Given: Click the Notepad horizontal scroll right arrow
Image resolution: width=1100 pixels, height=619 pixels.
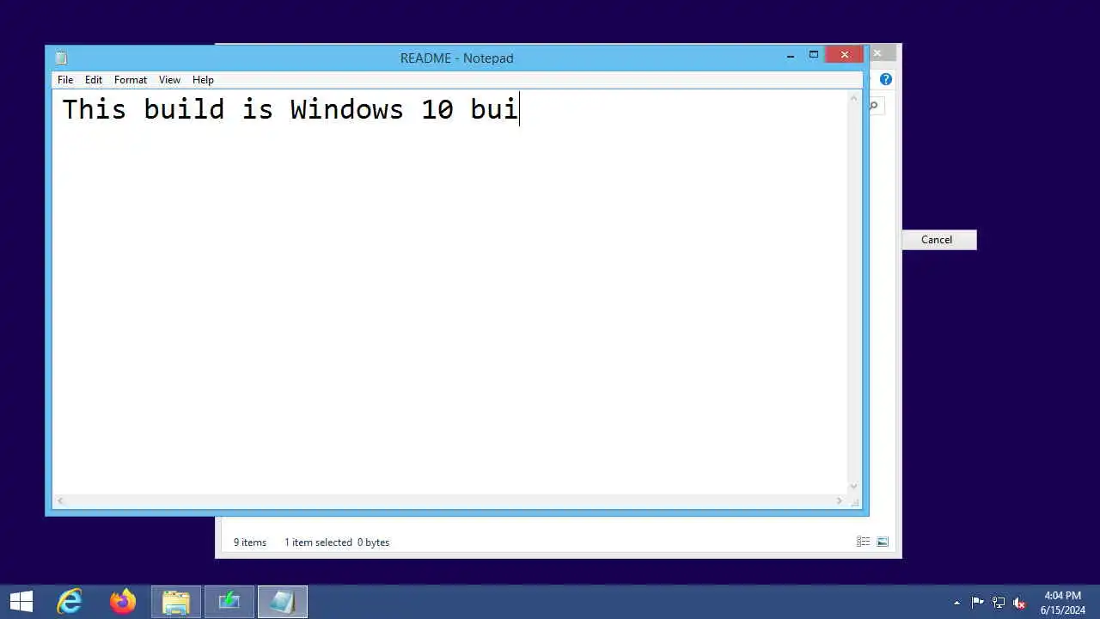Looking at the screenshot, I should [x=840, y=500].
